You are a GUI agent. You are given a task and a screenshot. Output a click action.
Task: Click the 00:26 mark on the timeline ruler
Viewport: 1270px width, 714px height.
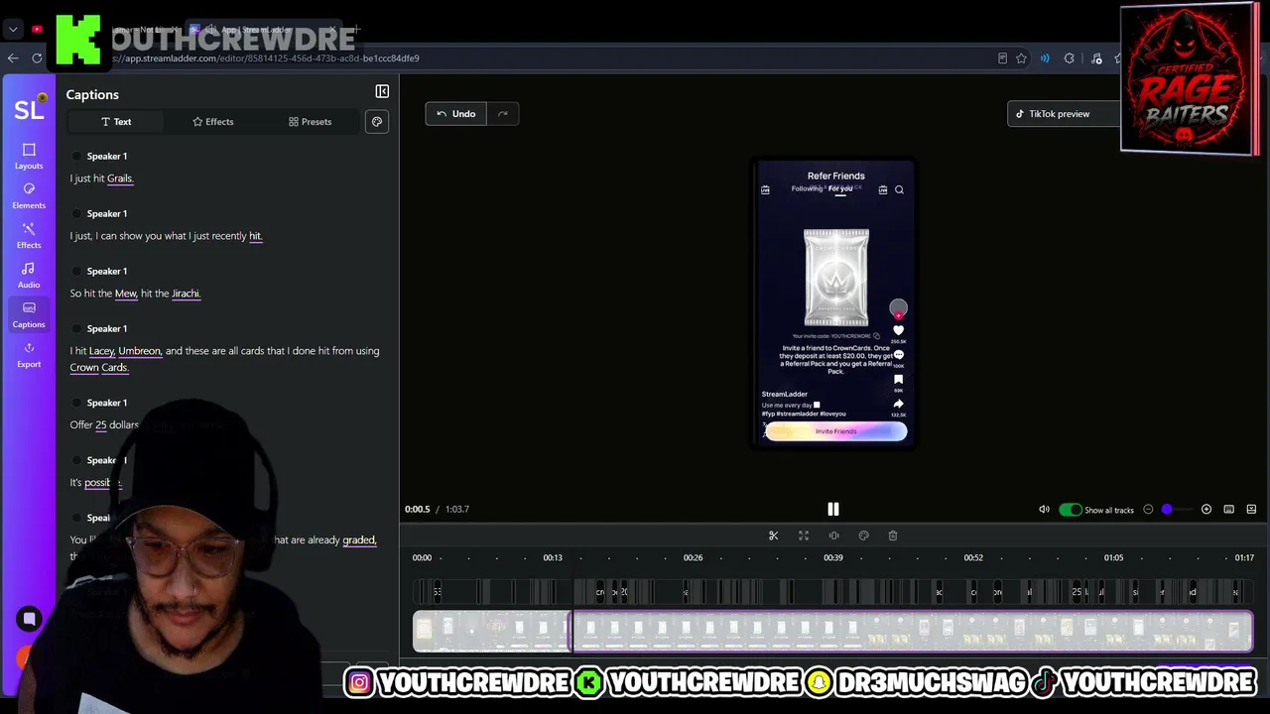click(x=693, y=557)
